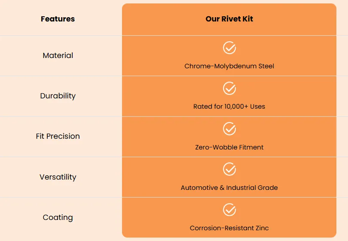Click the word Steel in the Material row
Viewport: 348px width, 241px height.
tap(266, 66)
